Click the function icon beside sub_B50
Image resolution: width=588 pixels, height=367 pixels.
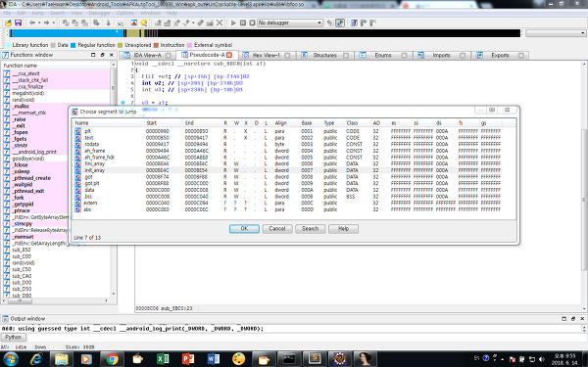(7, 250)
